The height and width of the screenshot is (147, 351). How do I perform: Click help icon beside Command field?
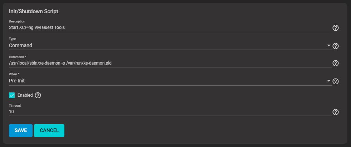coord(335,63)
